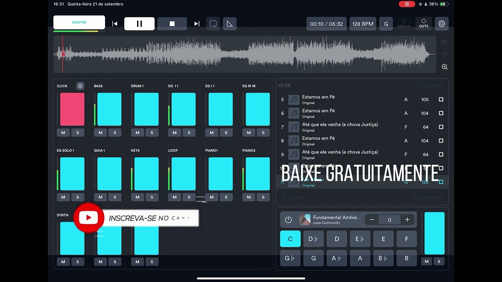Screen dimensions: 502x282
Task: Mute the EG SOLO 1 track
Action: coord(63,197)
